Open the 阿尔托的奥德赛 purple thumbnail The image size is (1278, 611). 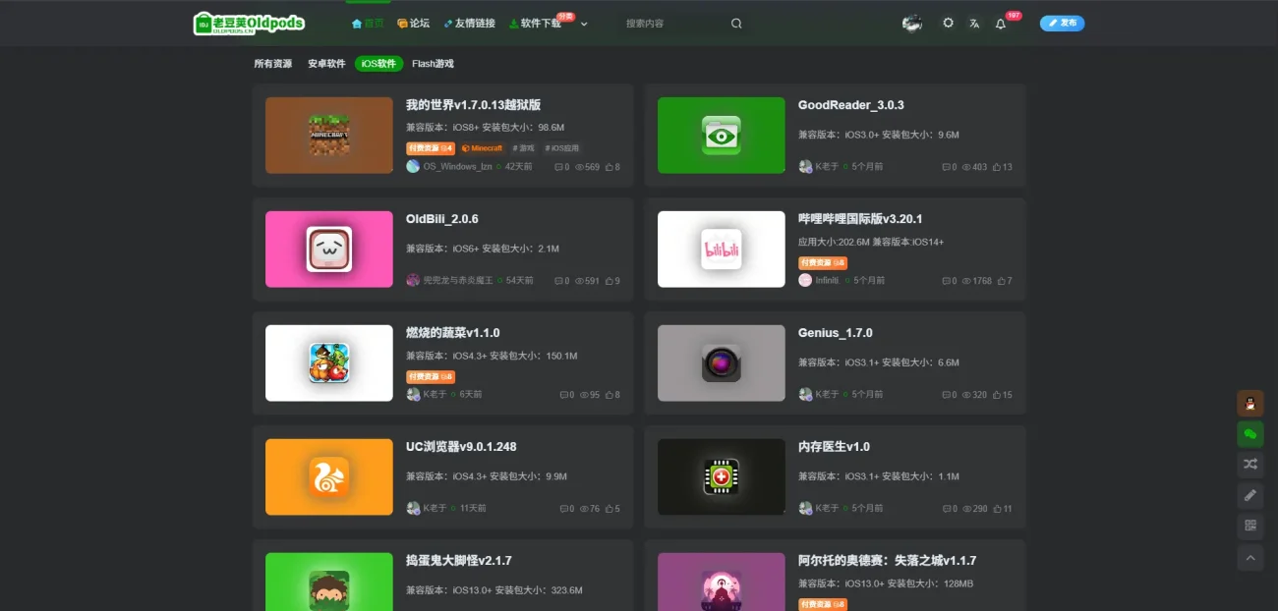pos(722,582)
